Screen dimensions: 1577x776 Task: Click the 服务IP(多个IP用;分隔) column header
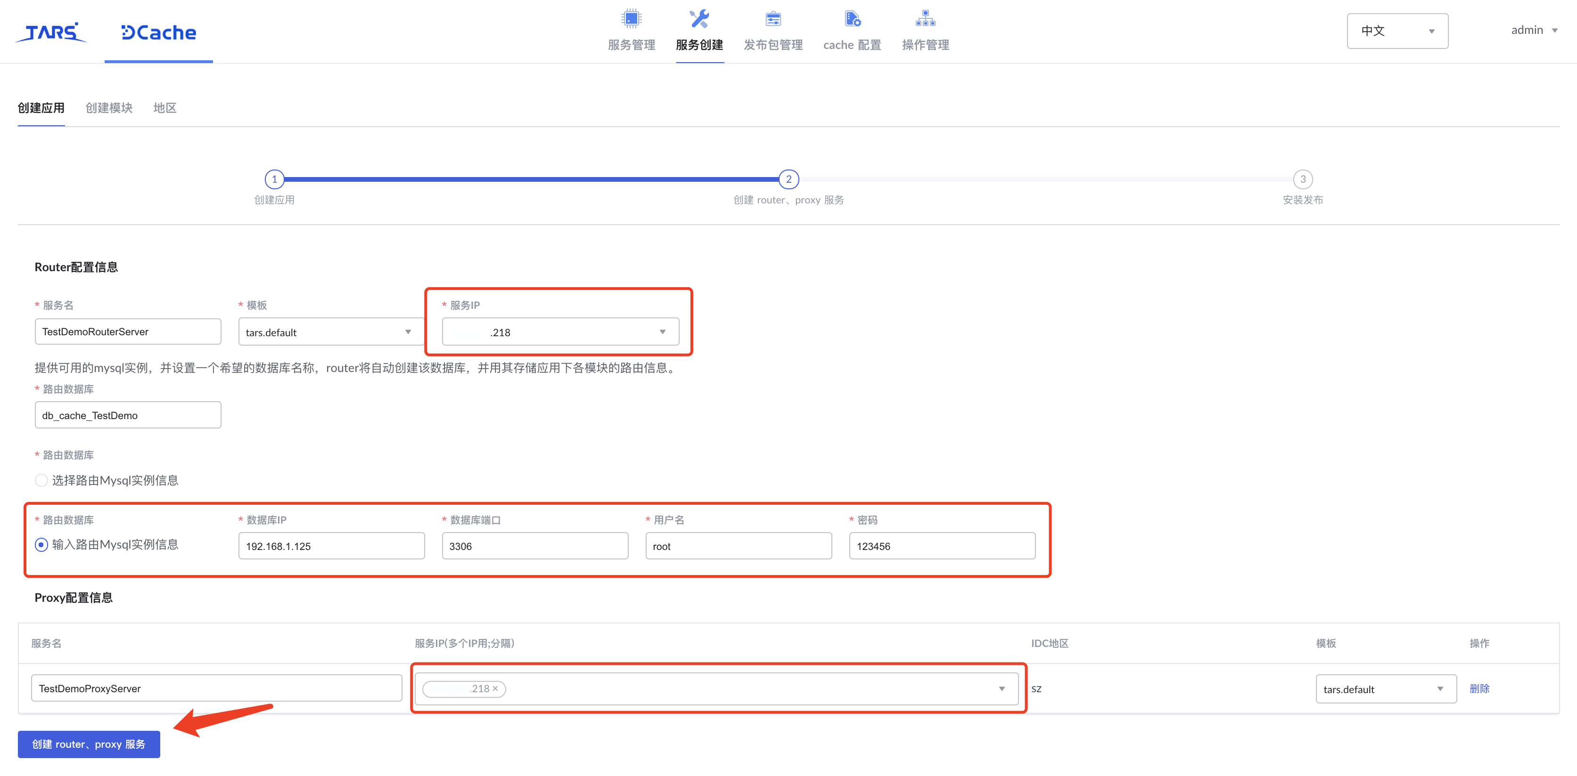coord(465,643)
